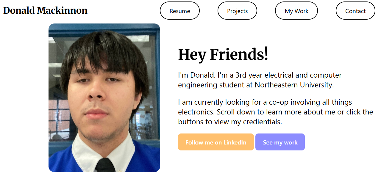Click the word "co-op" in the paragraph
The image size is (381, 176).
point(279,102)
